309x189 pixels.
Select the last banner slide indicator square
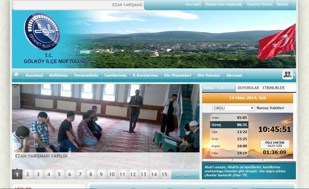(x=291, y=64)
